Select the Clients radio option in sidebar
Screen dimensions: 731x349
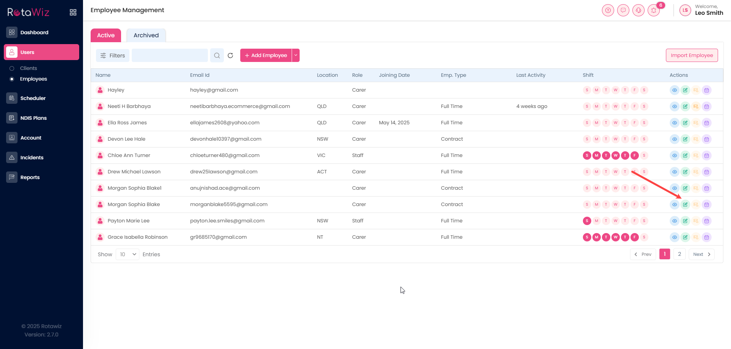pyautogui.click(x=12, y=68)
